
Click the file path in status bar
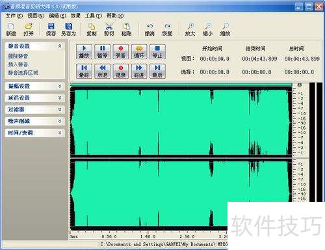164,244
